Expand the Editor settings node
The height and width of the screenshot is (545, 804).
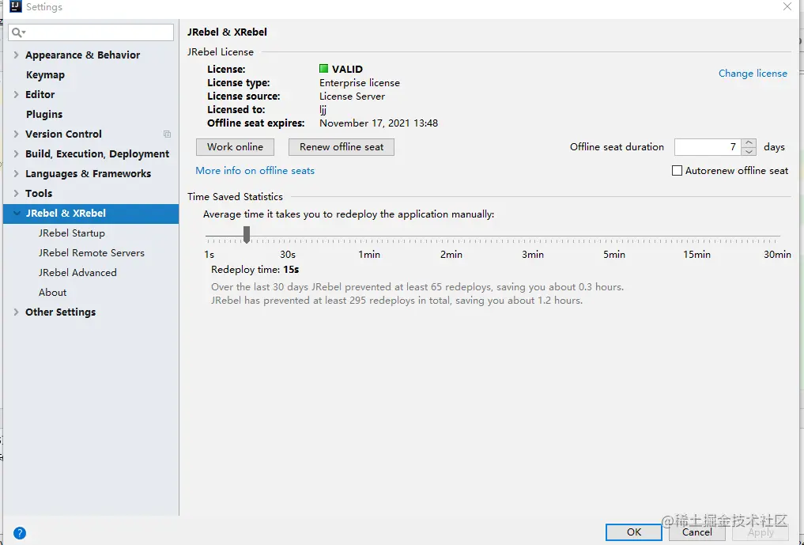[x=16, y=94]
